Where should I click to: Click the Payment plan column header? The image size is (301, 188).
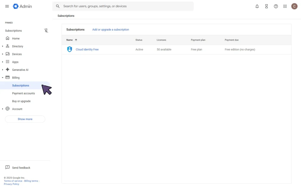pos(198,40)
